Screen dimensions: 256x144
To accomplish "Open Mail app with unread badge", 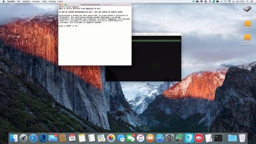I will click(x=53, y=138).
